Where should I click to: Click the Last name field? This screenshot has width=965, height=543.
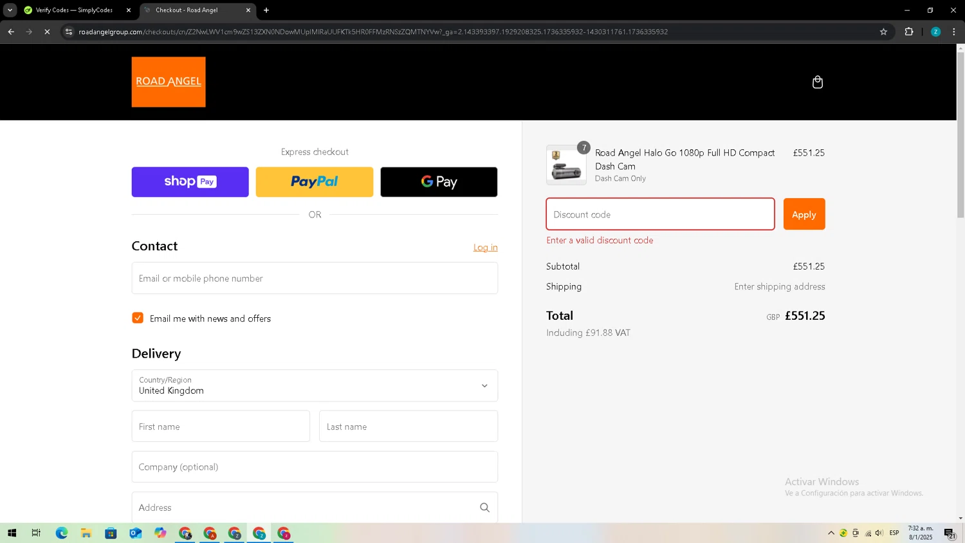tap(409, 426)
